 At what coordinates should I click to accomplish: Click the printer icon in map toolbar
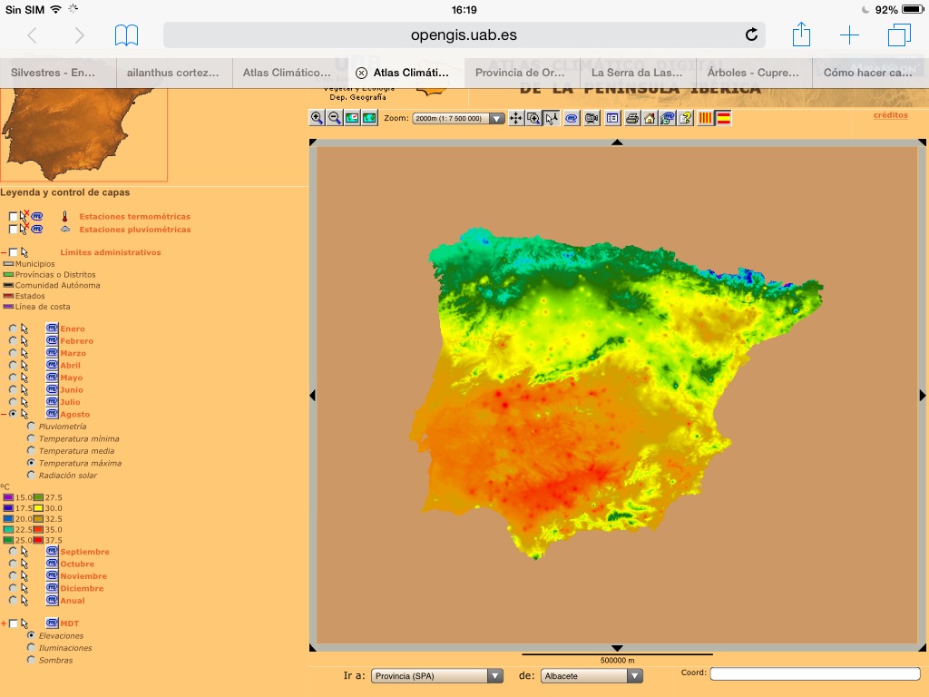(x=632, y=118)
